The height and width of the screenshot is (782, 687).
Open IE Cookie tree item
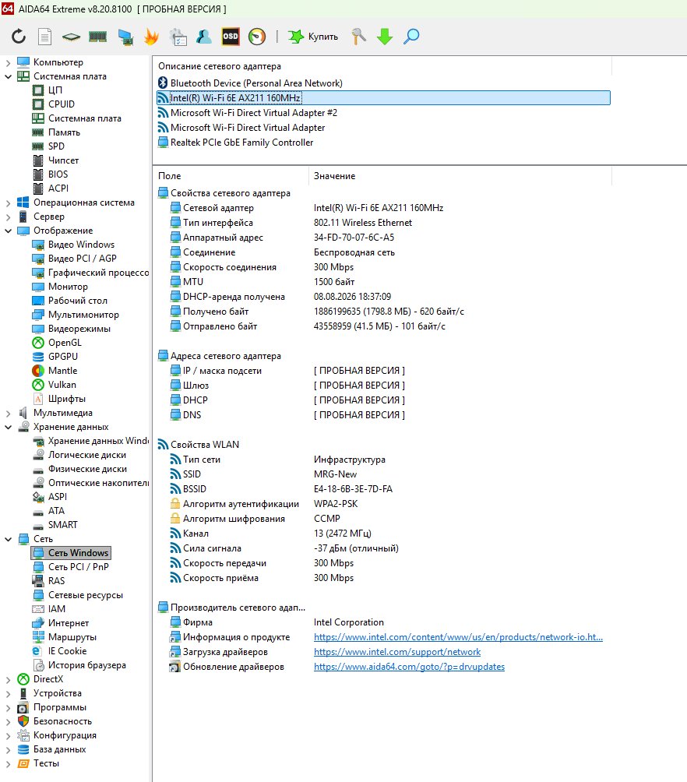[x=67, y=651]
